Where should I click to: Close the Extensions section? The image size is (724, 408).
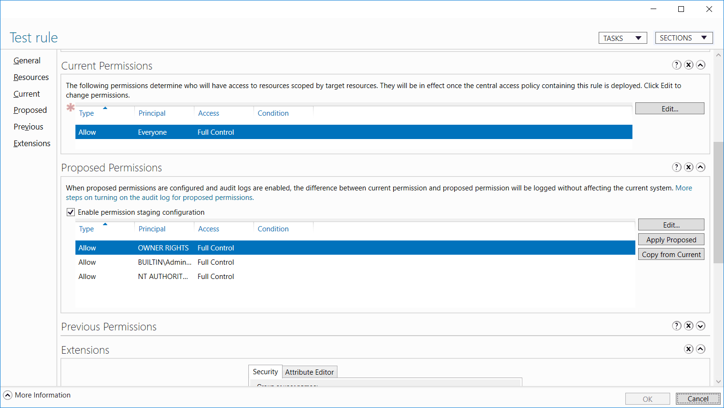689,349
